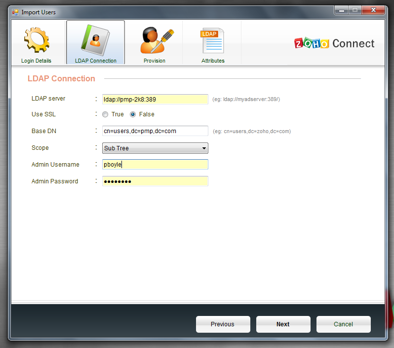Click the 'LDAP server' label
Image resolution: width=394 pixels, height=348 pixels.
48,99
